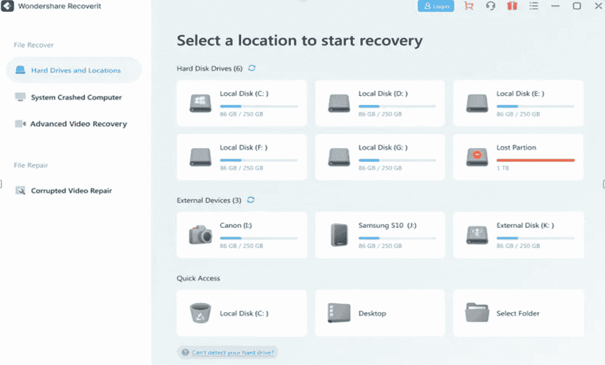Image resolution: width=605 pixels, height=365 pixels.
Task: Click the Advanced Video Recovery camera icon
Action: (x=20, y=124)
